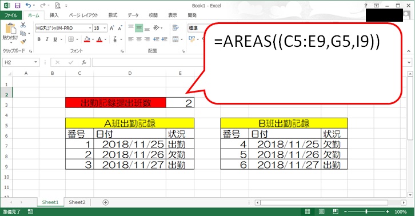415x216 pixels.
Task: Click the zoom out minus button
Action: (x=345, y=211)
